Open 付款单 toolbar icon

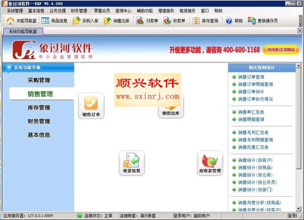(140, 21)
